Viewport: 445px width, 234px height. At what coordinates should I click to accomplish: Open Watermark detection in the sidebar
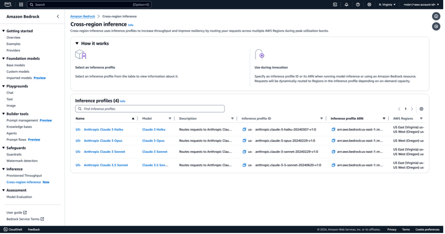click(x=22, y=161)
